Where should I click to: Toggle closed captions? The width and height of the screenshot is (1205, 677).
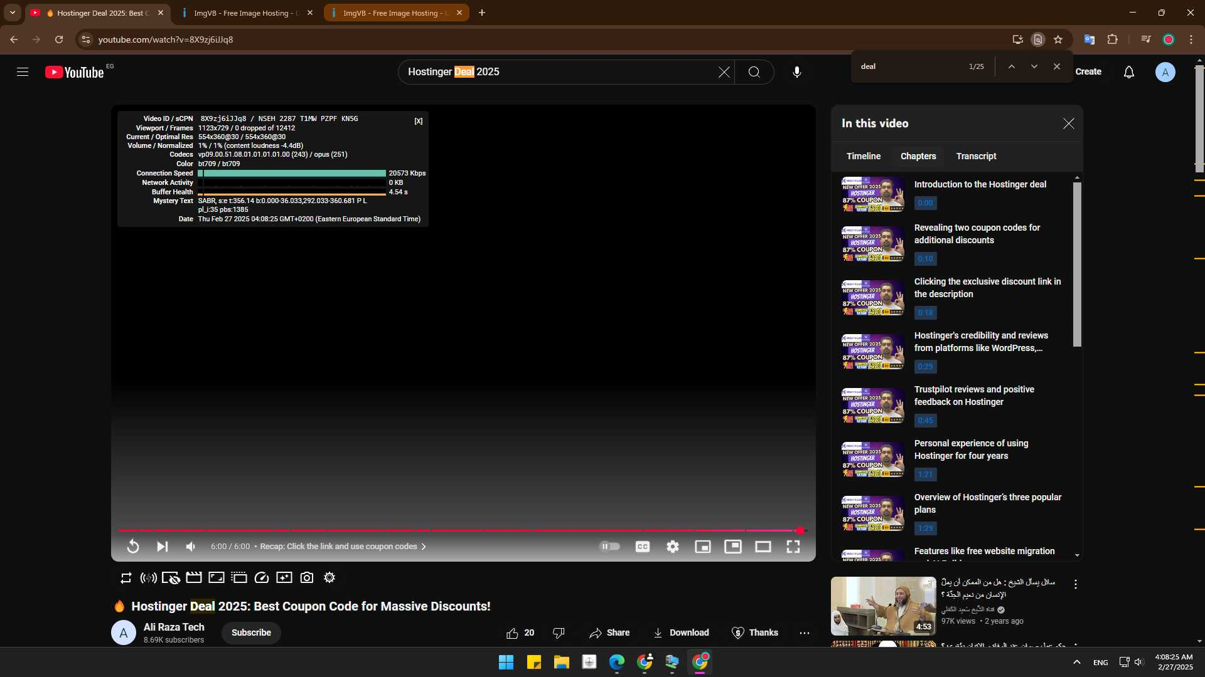pyautogui.click(x=642, y=547)
